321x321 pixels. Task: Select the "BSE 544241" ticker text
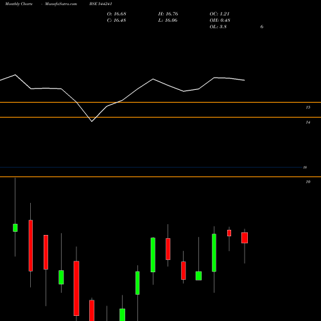(x=101, y=4)
